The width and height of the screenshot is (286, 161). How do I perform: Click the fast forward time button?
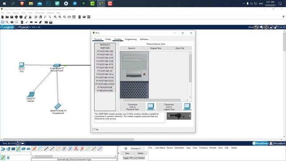click(22, 143)
